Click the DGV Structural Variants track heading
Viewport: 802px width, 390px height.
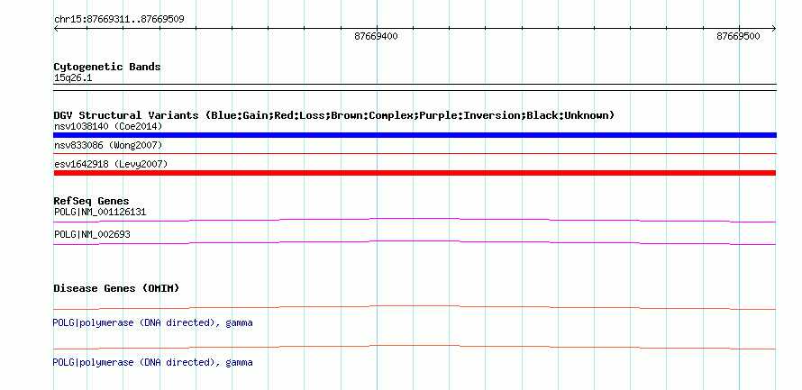click(334, 115)
